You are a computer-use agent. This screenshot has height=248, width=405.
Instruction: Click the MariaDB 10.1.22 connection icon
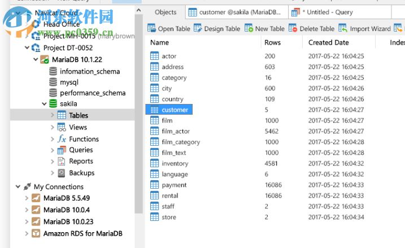pyautogui.click(x=45, y=59)
